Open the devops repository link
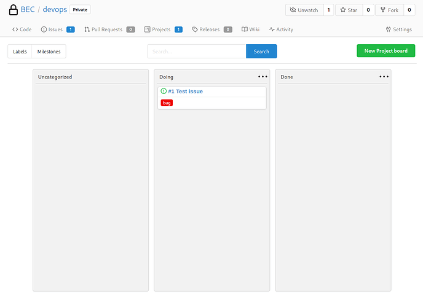This screenshot has width=423, height=307. [x=55, y=9]
